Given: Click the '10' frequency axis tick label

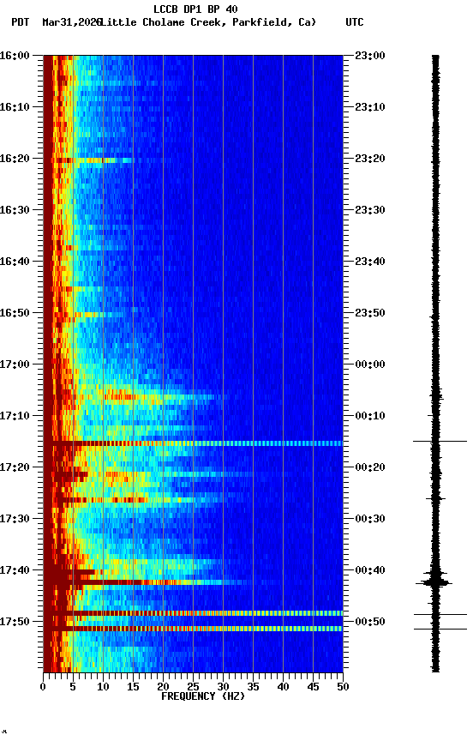Looking at the screenshot, I should [103, 687].
